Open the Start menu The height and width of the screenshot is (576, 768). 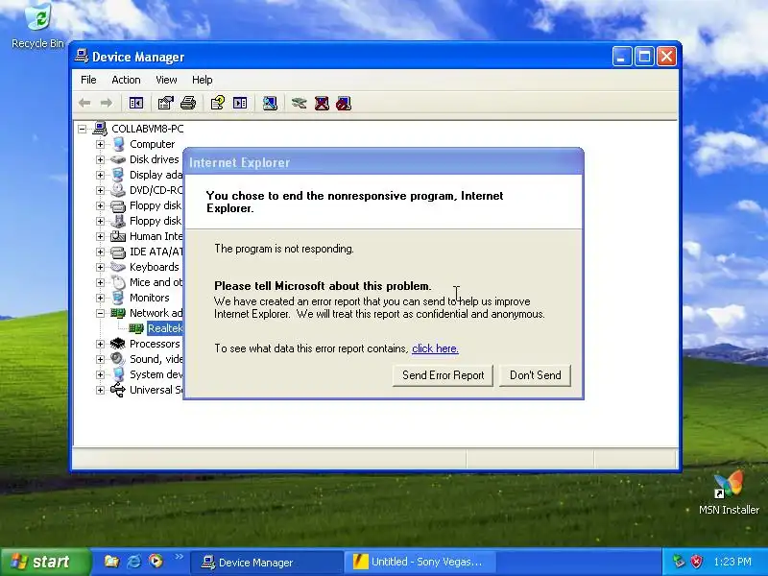45,562
